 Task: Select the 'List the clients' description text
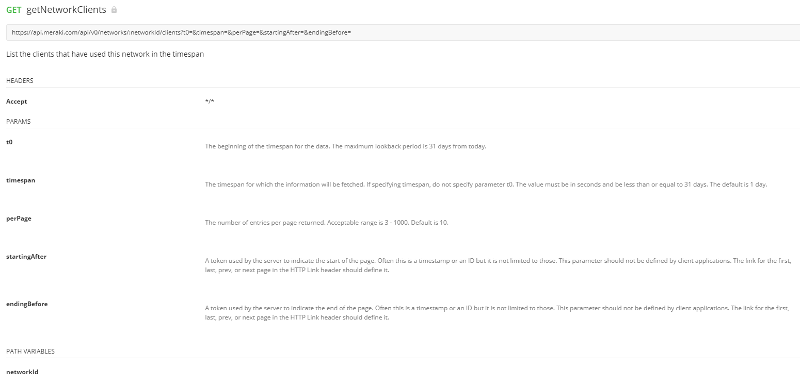(105, 54)
